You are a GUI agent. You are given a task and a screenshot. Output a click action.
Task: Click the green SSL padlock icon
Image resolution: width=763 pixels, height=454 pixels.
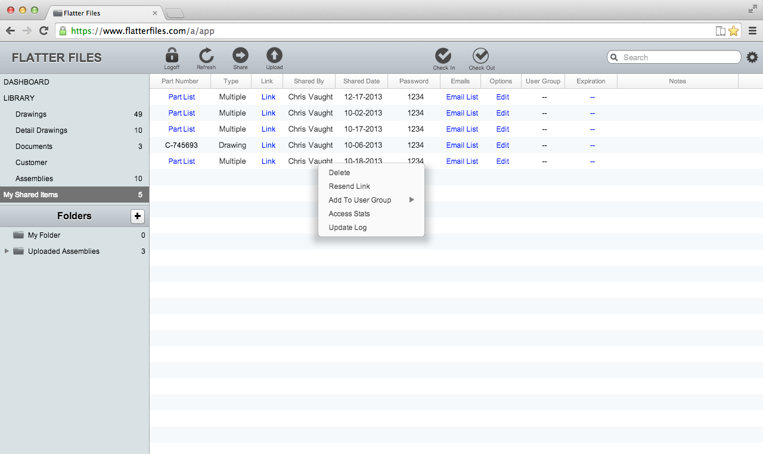[63, 31]
